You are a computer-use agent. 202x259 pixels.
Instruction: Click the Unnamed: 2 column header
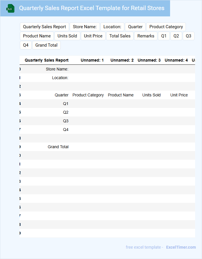[122, 60]
